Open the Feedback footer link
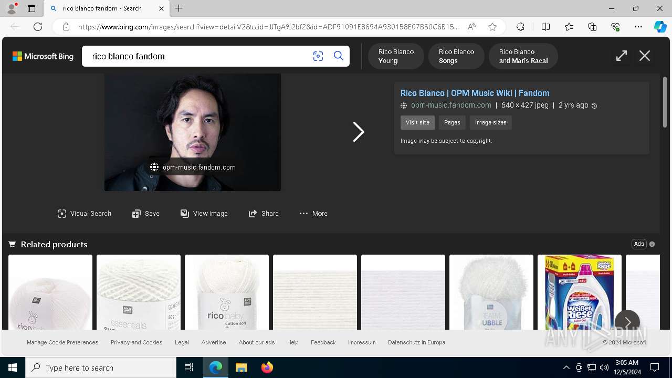The height and width of the screenshot is (378, 672). [323, 342]
